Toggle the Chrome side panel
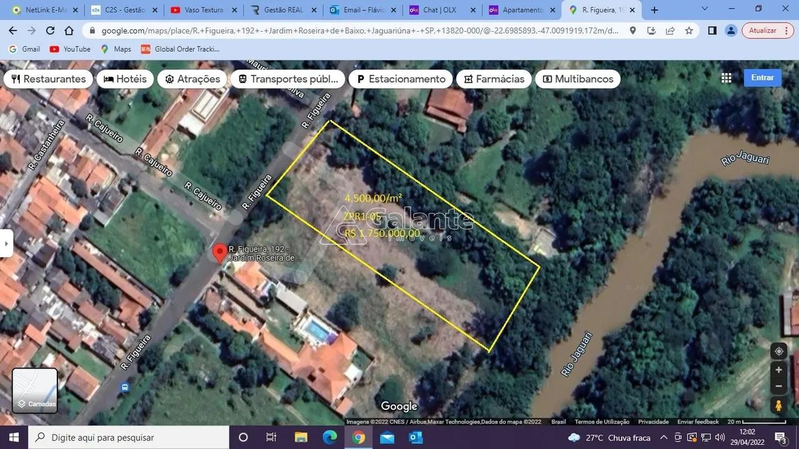Viewport: 799px width, 449px height. point(712,31)
